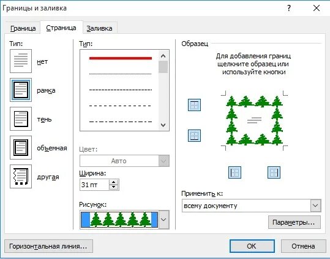This screenshot has height=259, width=330.
Task: Select the solid red line style
Action: [x=121, y=58]
